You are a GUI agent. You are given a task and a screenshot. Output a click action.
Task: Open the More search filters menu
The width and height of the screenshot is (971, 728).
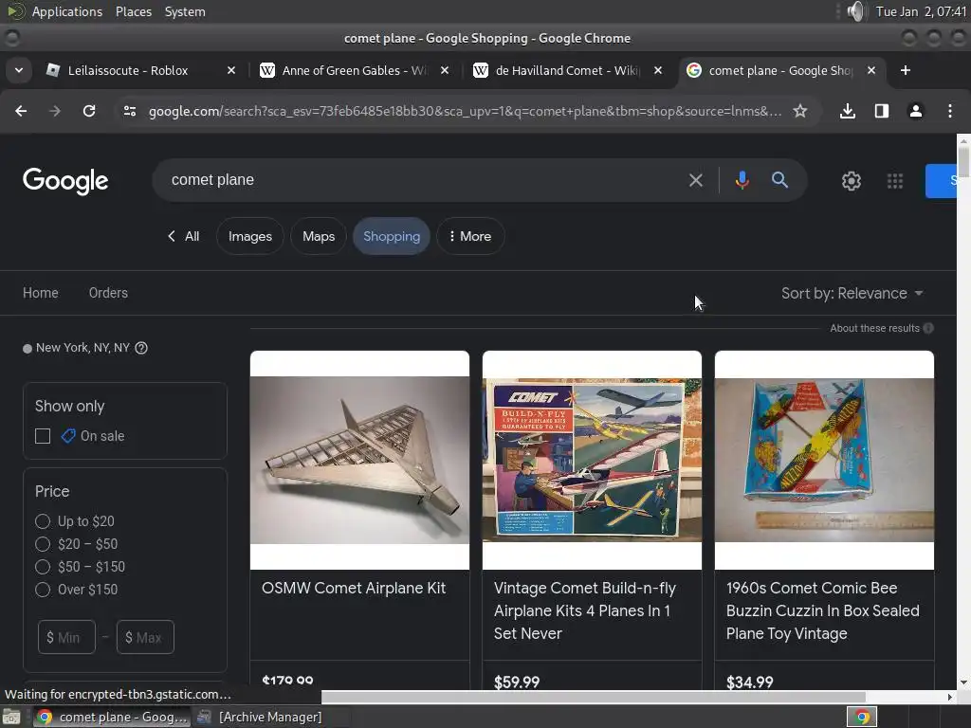point(470,236)
